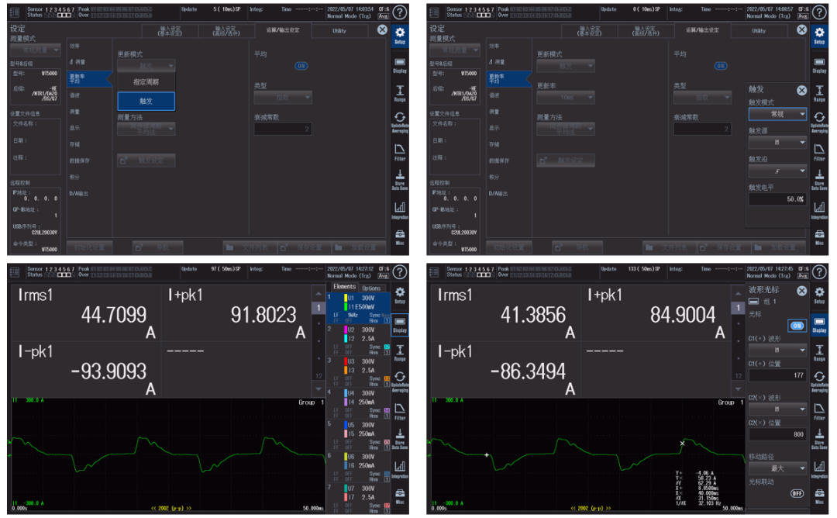Select highlighted Display icon beside Elements panel

pos(399,325)
